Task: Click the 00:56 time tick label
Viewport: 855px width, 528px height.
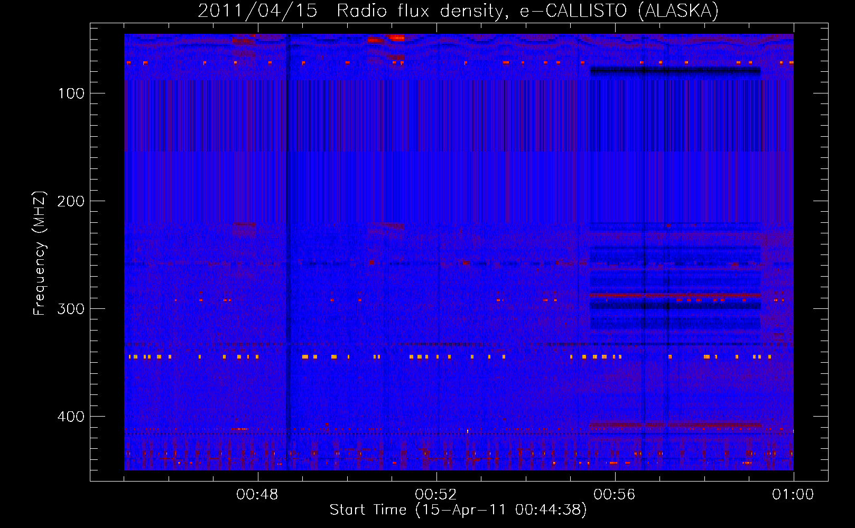Action: tap(615, 495)
